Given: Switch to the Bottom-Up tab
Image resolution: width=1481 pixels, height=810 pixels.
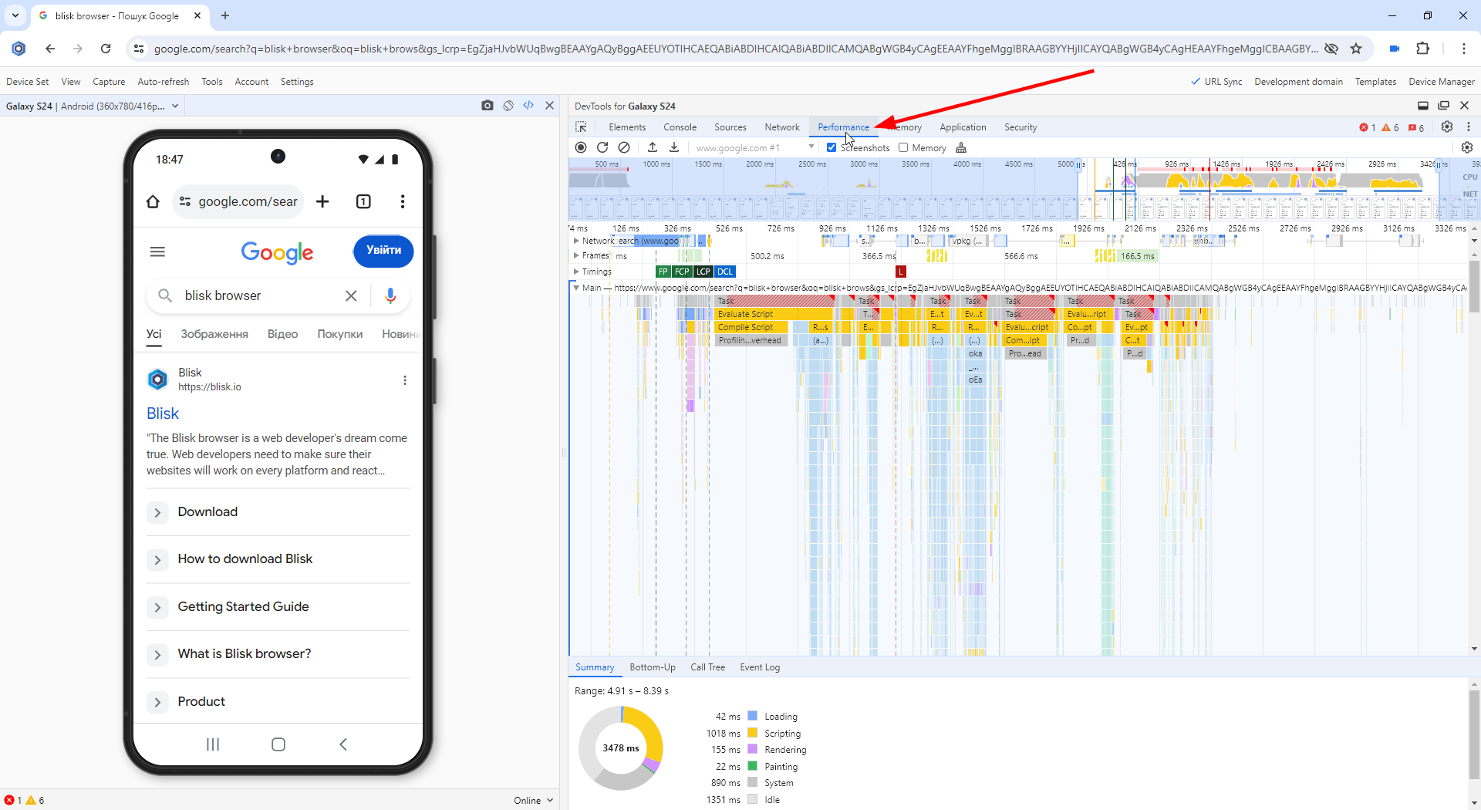Looking at the screenshot, I should click(652, 667).
